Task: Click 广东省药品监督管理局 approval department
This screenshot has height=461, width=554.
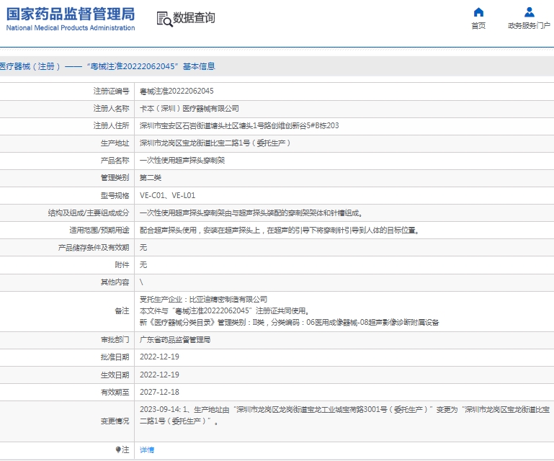Action: pyautogui.click(x=175, y=339)
